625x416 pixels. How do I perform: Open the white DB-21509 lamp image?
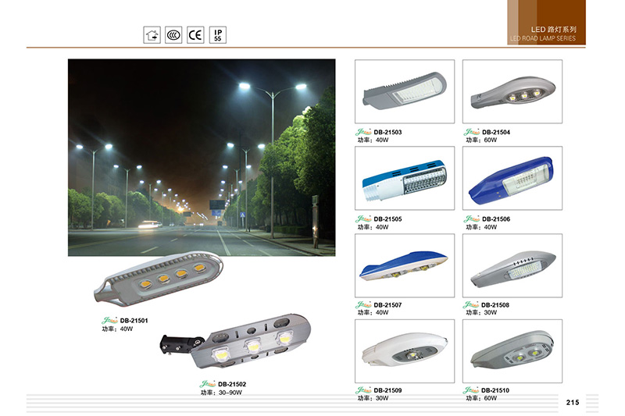pos(405,351)
